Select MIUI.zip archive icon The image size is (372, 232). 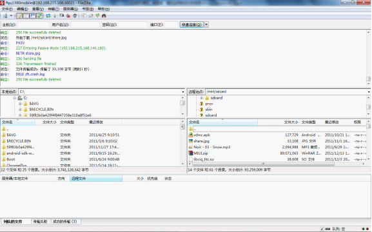coord(191,153)
